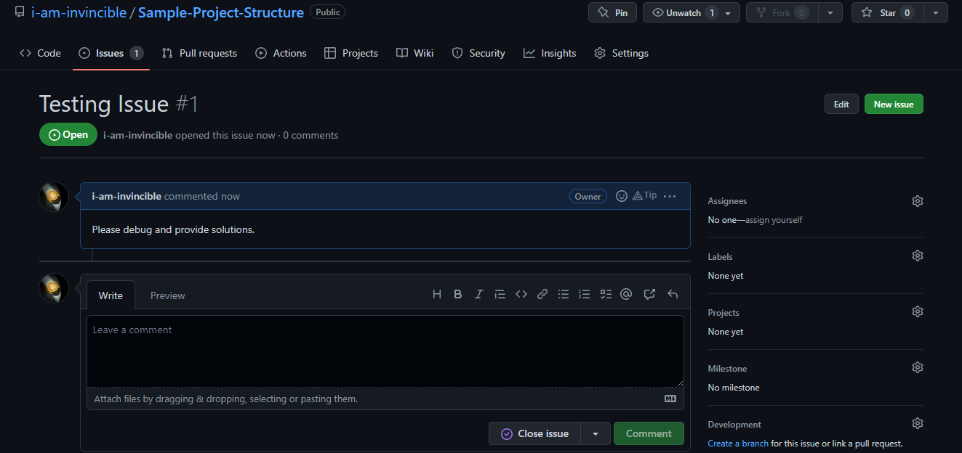Switch to the Write tab
Viewport: 962px width, 453px height.
(x=111, y=295)
